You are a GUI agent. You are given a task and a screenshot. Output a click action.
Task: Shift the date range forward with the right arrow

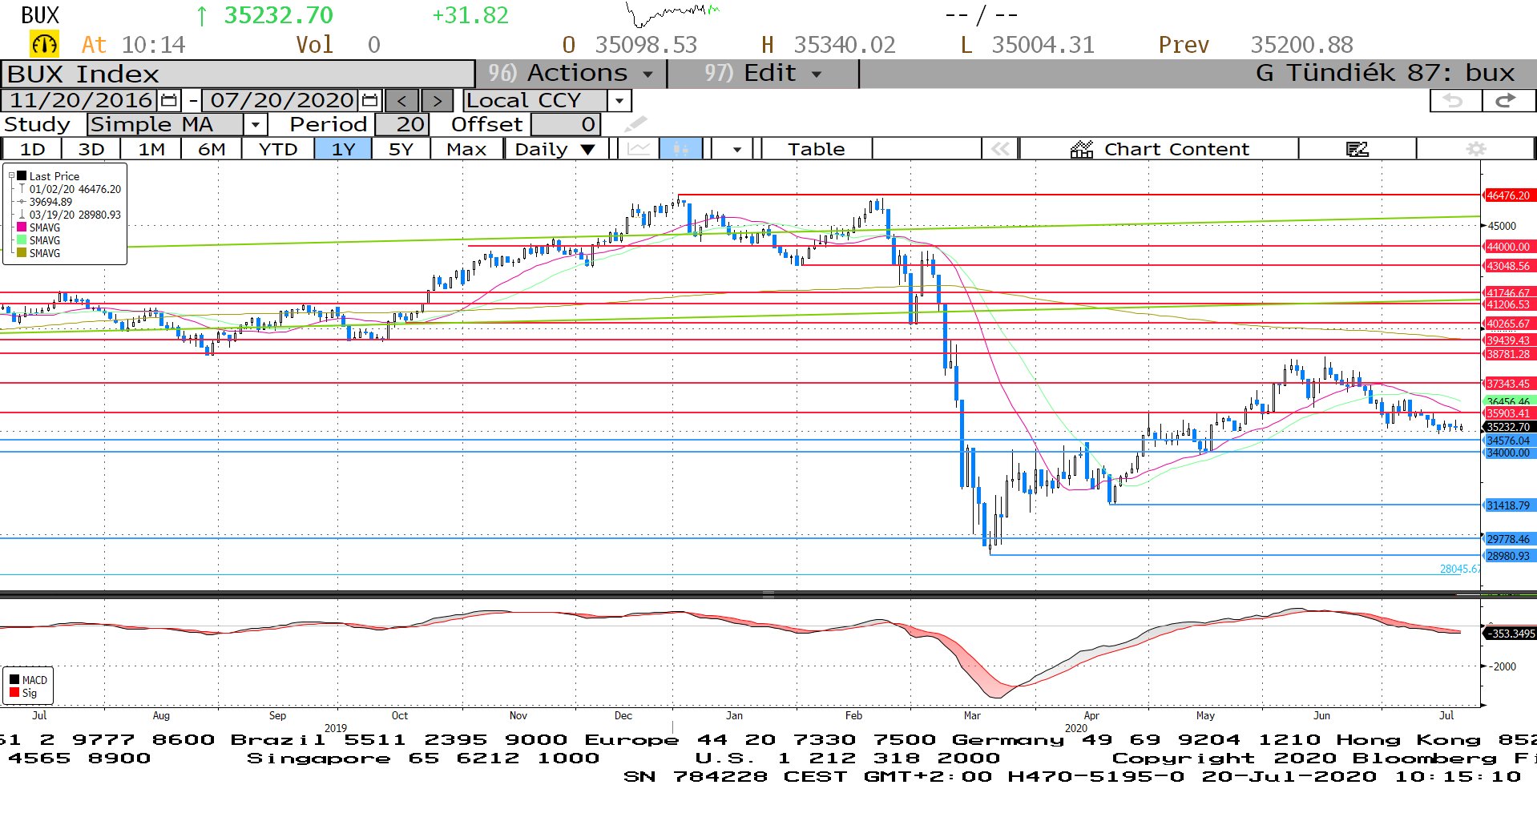pyautogui.click(x=437, y=100)
